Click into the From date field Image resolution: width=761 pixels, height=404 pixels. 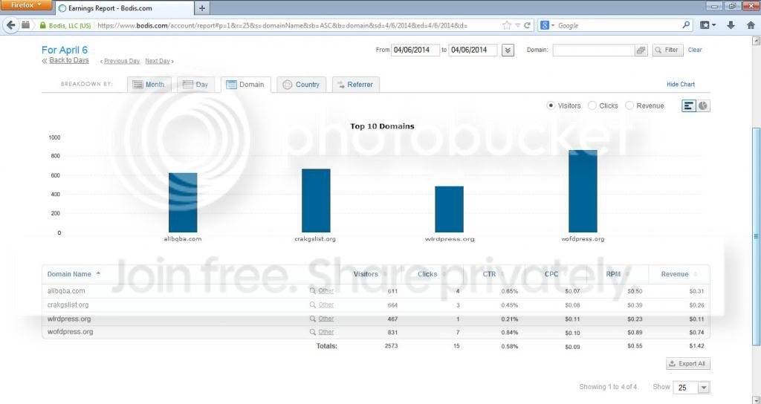[x=415, y=50]
